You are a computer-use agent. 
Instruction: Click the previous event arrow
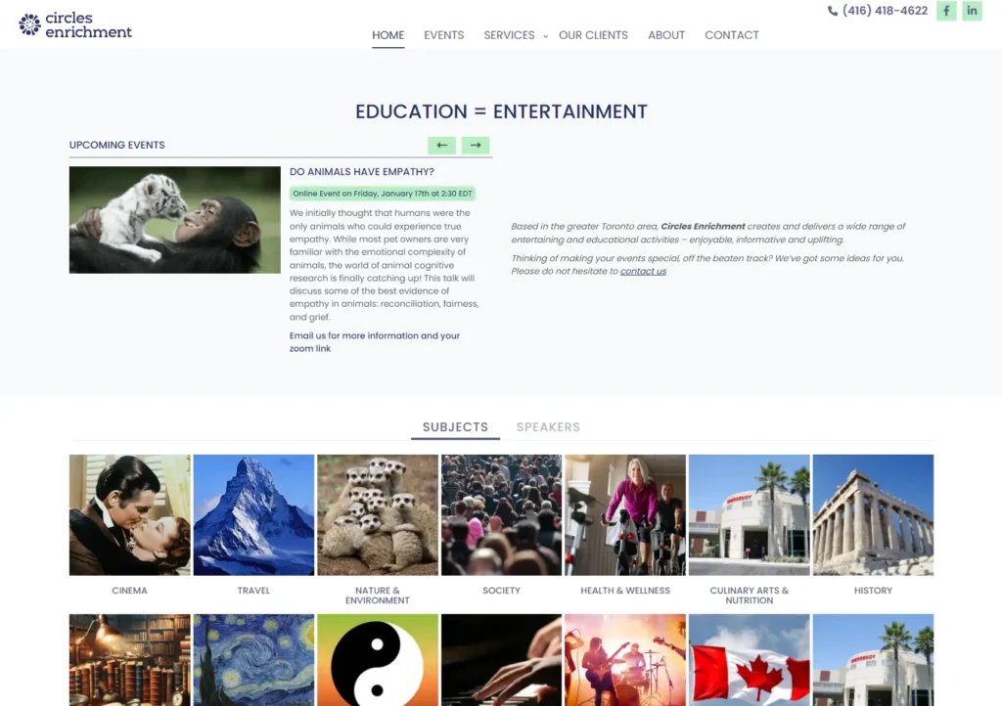point(441,145)
